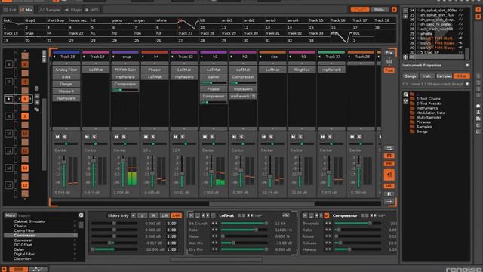Viewport: 483px width, 272px height.
Task: Select DC Offset in effects list
Action: [23, 245]
